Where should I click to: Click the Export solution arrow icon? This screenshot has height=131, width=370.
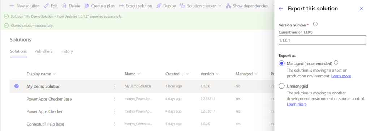(121, 6)
